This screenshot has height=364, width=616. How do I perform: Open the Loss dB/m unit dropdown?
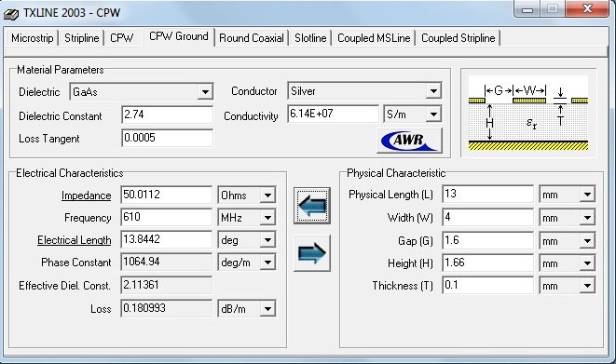(247, 309)
